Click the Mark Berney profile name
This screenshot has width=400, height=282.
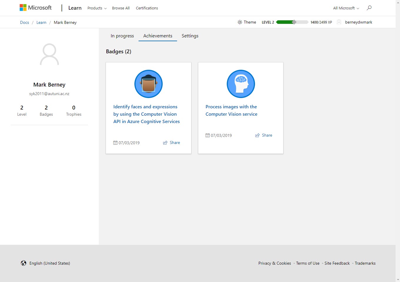[49, 84]
